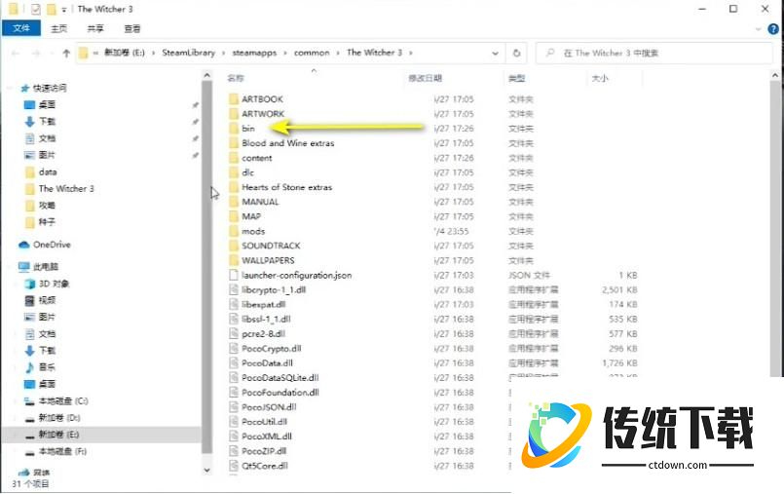
Task: Go back using the Back arrow
Action: tap(14, 53)
